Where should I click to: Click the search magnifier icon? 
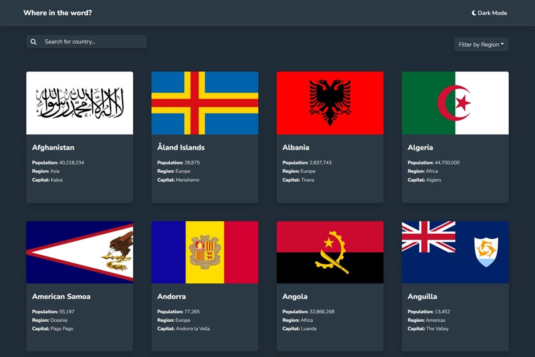33,42
